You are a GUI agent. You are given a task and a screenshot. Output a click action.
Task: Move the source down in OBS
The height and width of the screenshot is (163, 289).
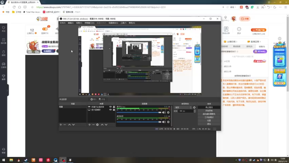pyautogui.click(x=106, y=125)
